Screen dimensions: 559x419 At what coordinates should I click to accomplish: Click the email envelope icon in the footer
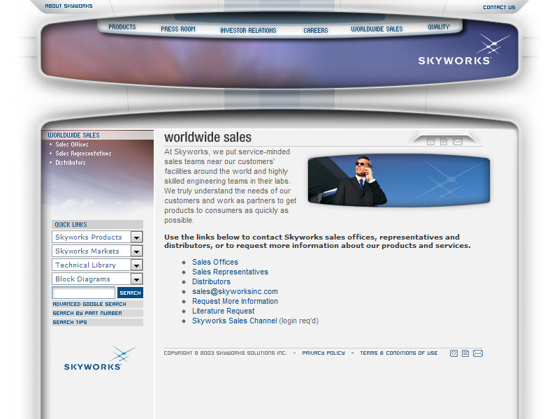(478, 353)
